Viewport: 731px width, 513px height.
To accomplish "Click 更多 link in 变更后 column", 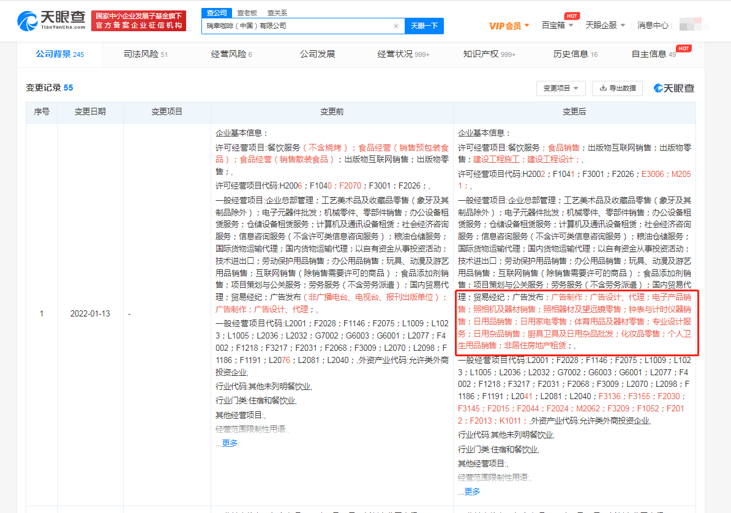I will [x=472, y=492].
